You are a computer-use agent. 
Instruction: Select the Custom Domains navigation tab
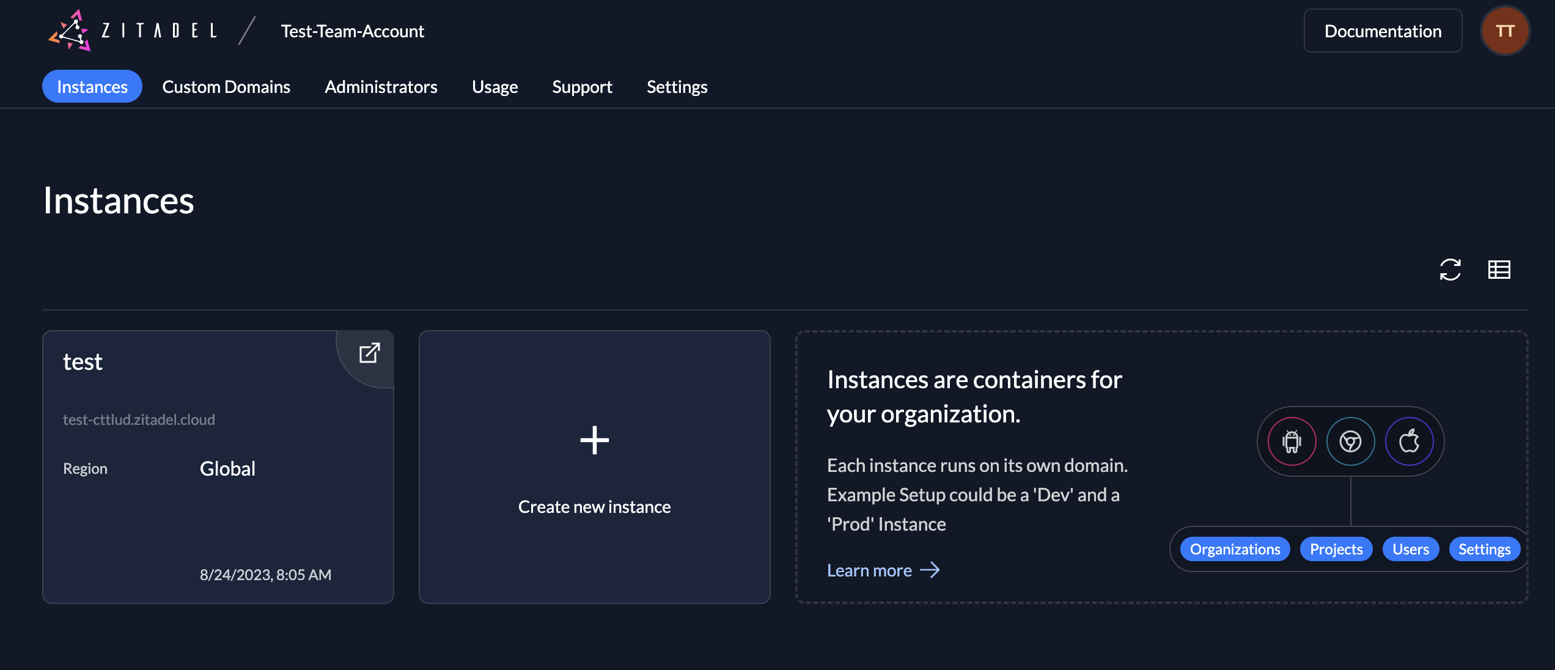click(x=226, y=85)
